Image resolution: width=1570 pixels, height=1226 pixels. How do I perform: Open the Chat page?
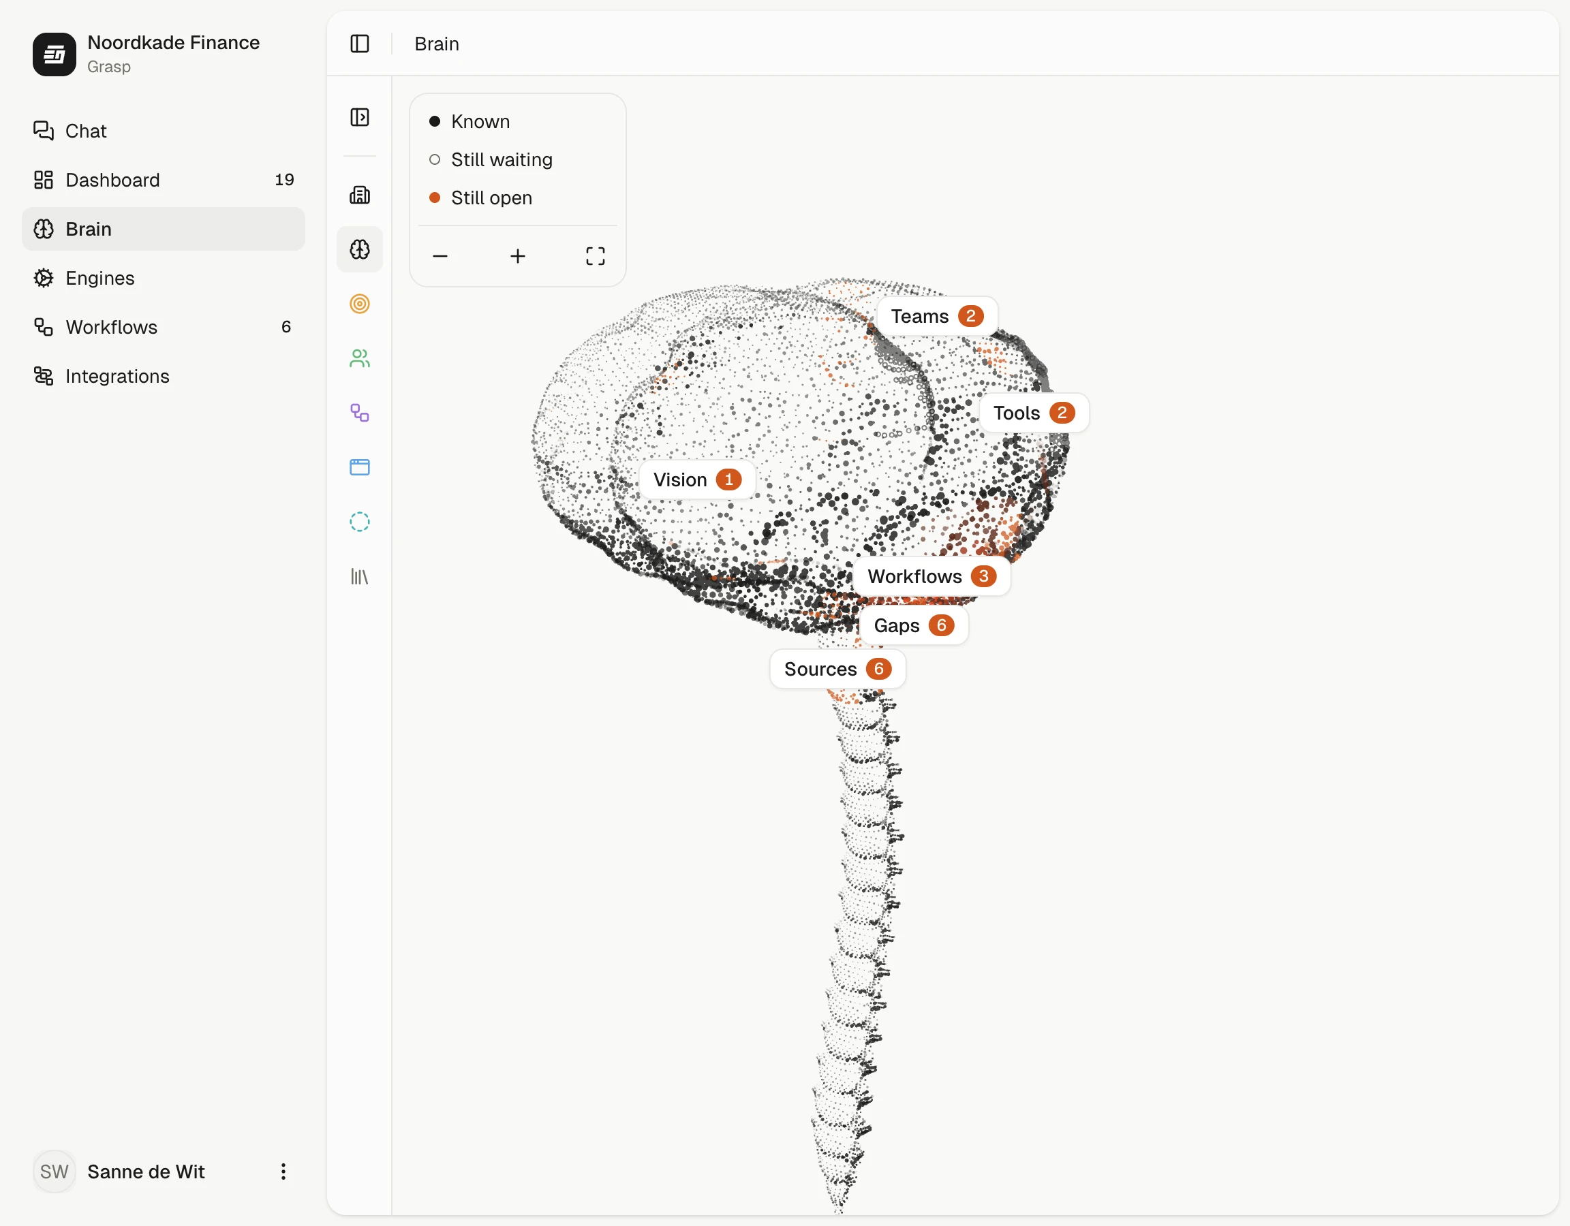[x=163, y=131]
